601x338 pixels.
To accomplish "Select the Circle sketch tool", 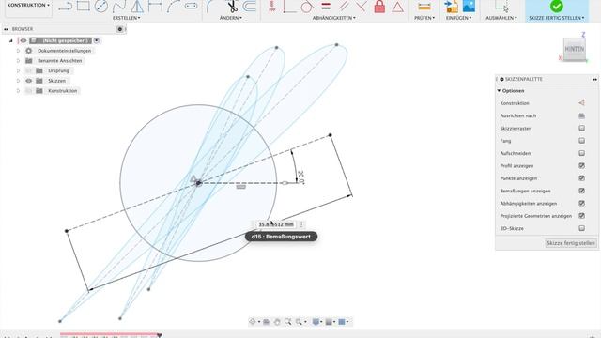I will [101, 7].
